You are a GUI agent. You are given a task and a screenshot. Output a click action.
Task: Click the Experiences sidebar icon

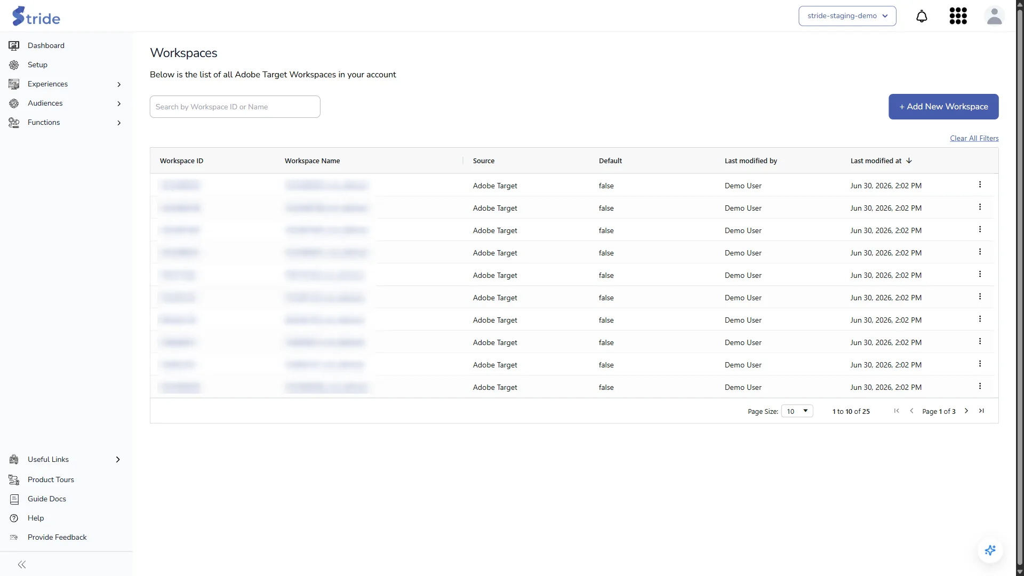pyautogui.click(x=14, y=84)
